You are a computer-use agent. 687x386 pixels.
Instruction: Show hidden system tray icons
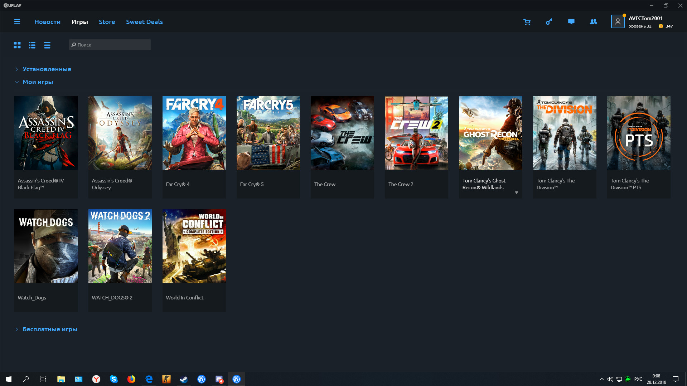point(601,379)
